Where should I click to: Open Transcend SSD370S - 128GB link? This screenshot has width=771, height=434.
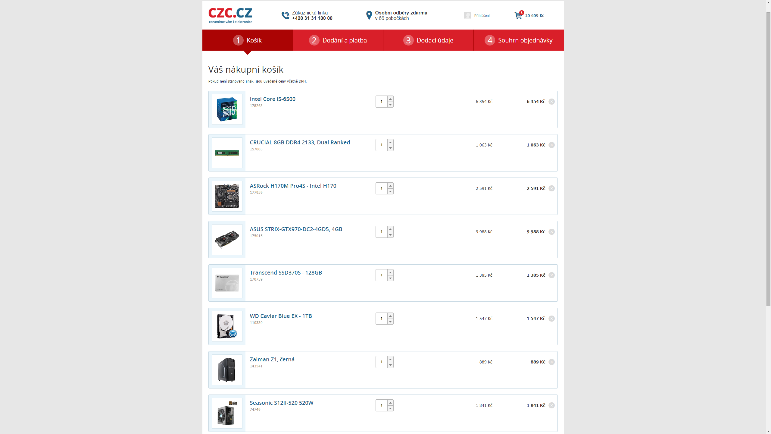pos(286,272)
